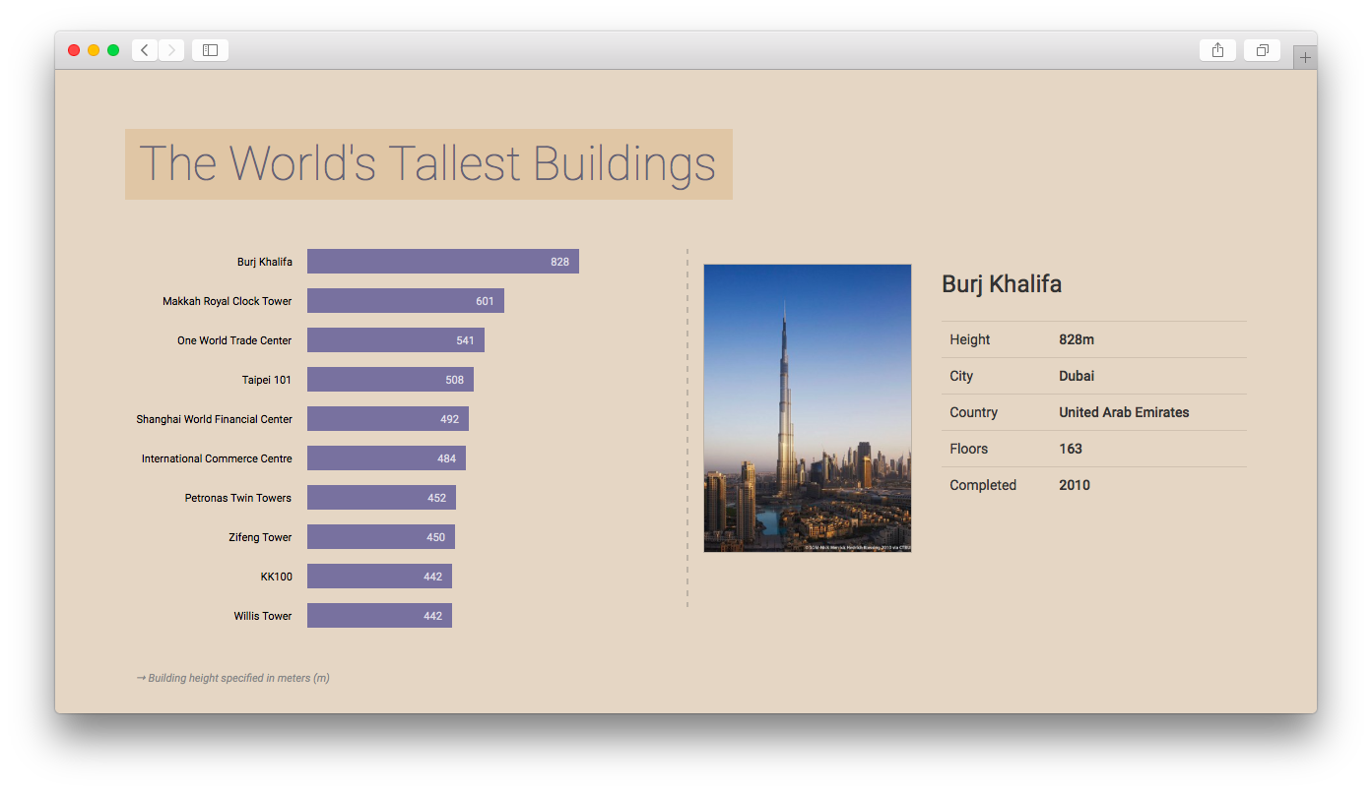Click the Floors row label
Image resolution: width=1372 pixels, height=792 pixels.
tap(969, 449)
